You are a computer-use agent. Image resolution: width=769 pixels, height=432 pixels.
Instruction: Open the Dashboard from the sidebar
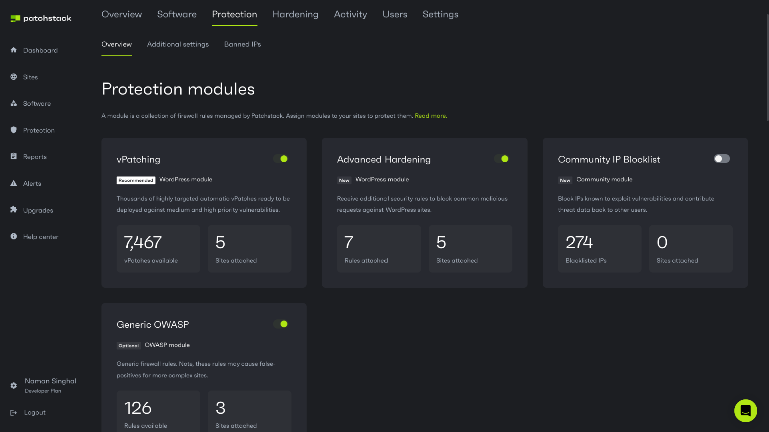coord(41,50)
